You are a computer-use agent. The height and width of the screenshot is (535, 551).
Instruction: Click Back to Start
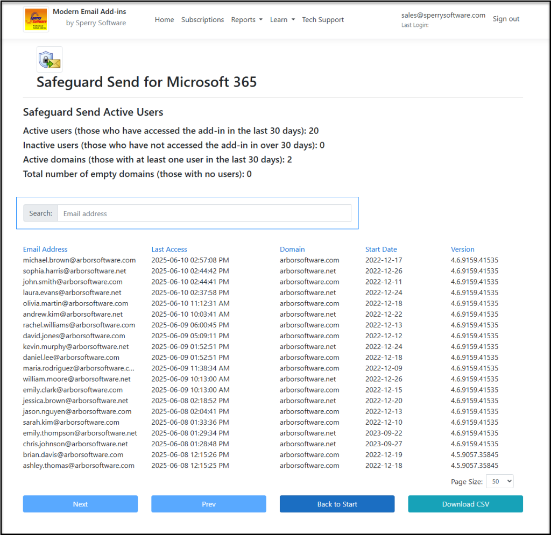coord(337,504)
